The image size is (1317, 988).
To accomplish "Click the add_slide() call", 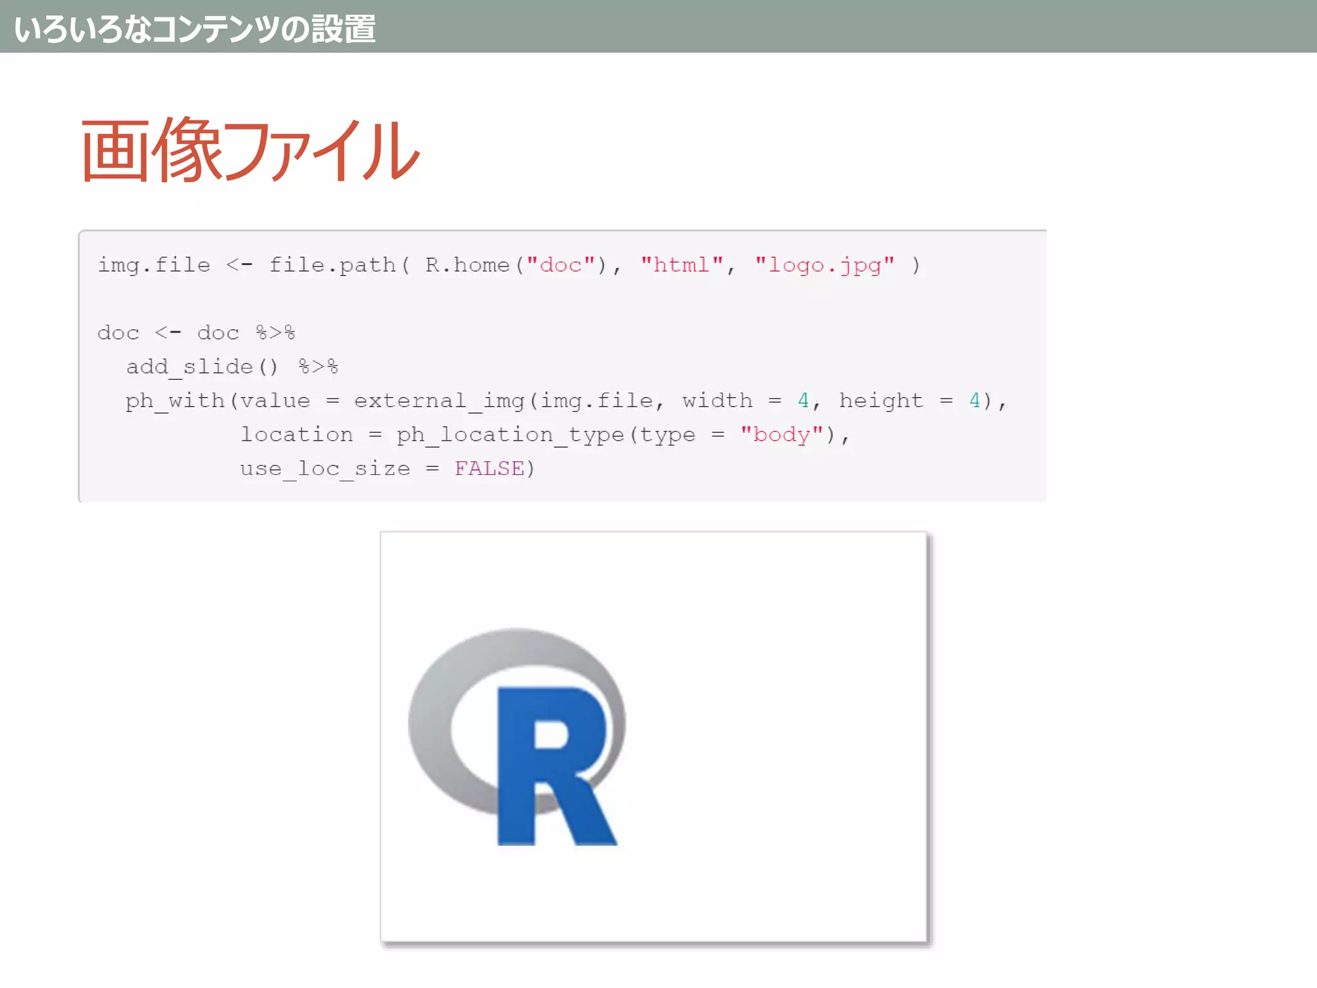I will click(202, 367).
